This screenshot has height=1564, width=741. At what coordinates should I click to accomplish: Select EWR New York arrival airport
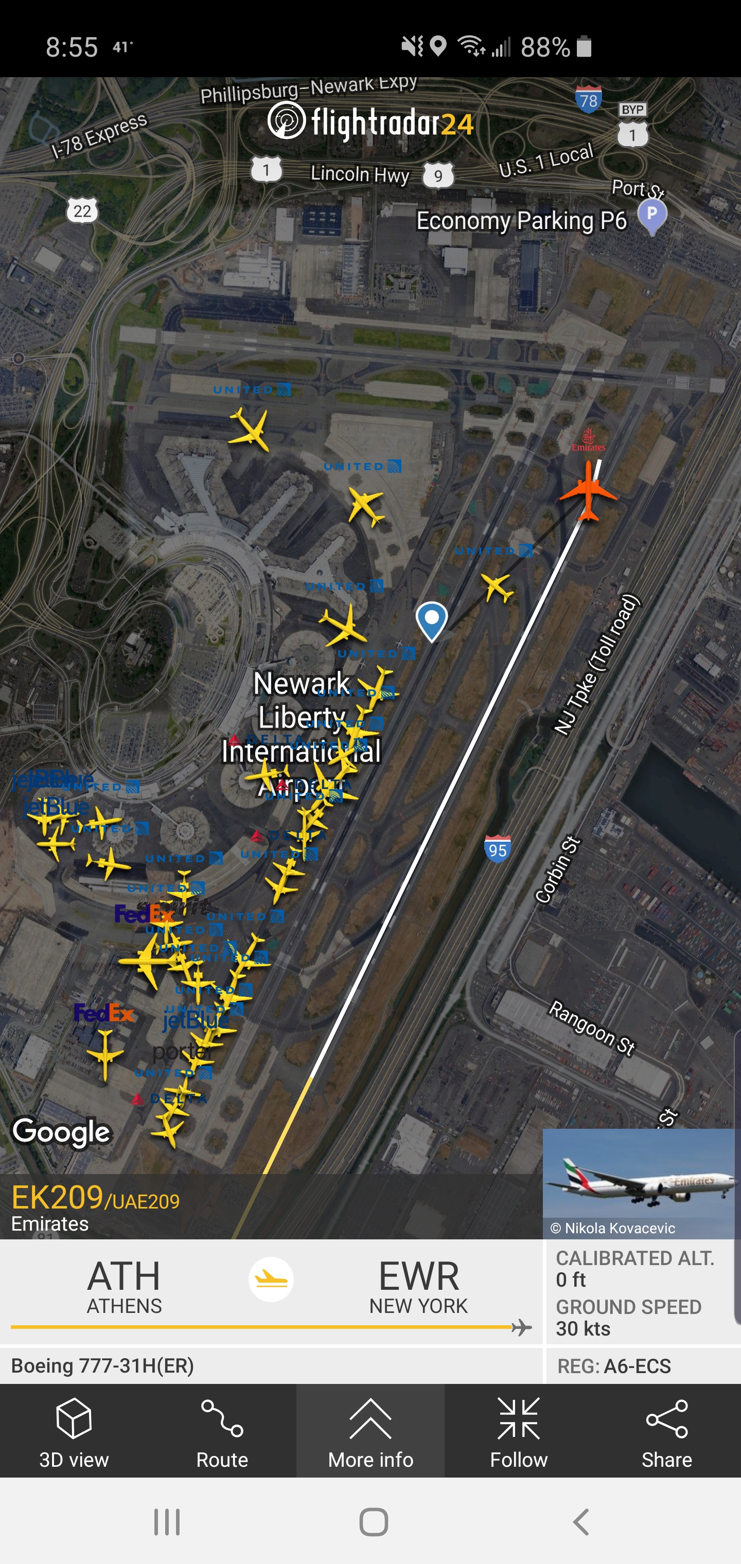click(x=418, y=1286)
